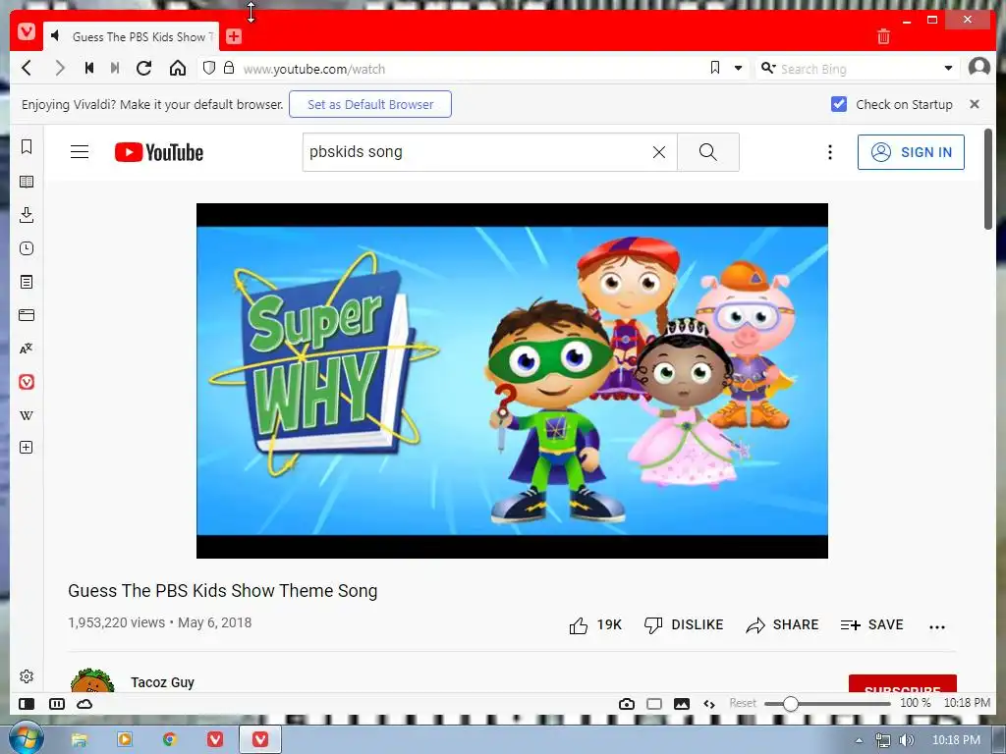The width and height of the screenshot is (1006, 754).
Task: Click Set as Default Browser button
Action: click(370, 104)
